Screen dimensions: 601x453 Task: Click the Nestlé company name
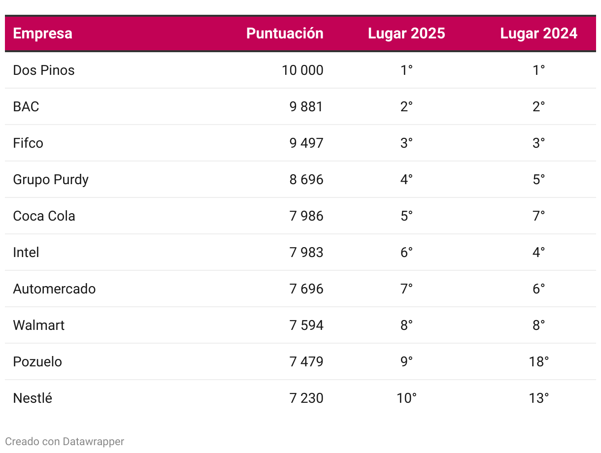(33, 398)
